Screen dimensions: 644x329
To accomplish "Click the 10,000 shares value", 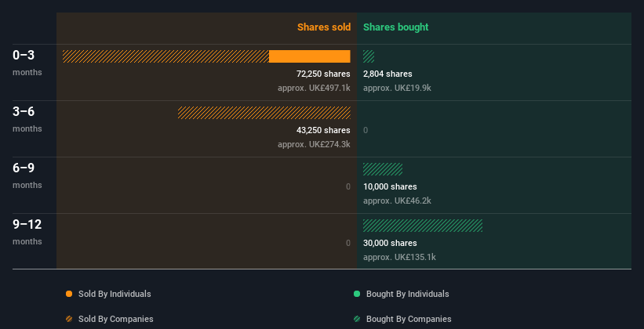I will point(390,186).
